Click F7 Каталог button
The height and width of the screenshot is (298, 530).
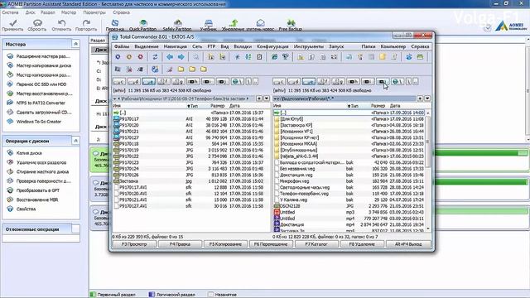316,244
